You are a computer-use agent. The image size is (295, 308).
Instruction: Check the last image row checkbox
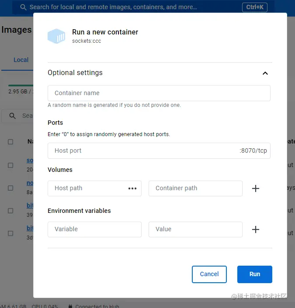tap(10, 233)
